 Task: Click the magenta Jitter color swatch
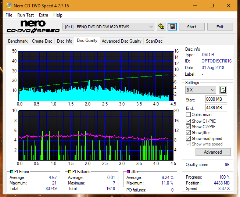coord(128,172)
